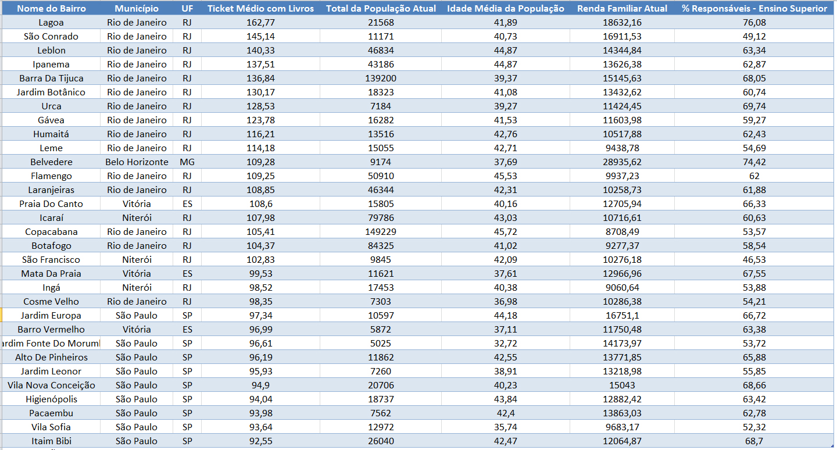
Task: Select the "Município" column header
Action: click(x=137, y=8)
